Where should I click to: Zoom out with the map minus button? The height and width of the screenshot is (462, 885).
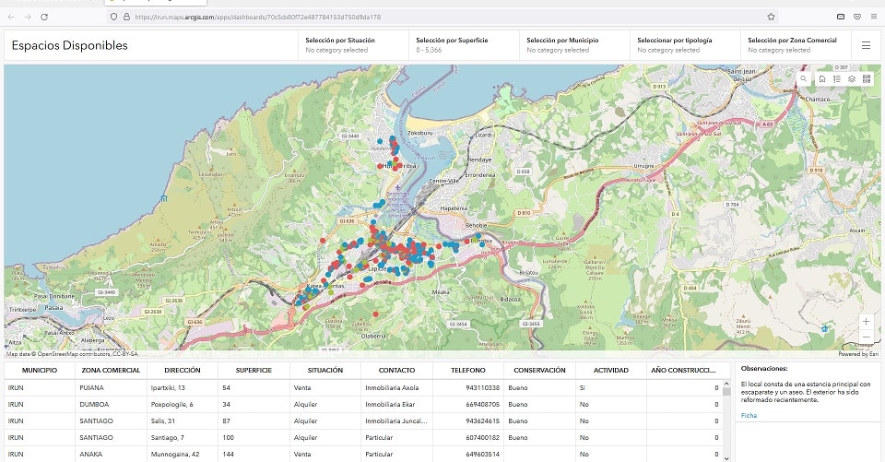(x=866, y=337)
